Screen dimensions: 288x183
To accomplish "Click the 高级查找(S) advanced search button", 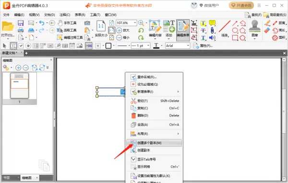I will (275, 15).
